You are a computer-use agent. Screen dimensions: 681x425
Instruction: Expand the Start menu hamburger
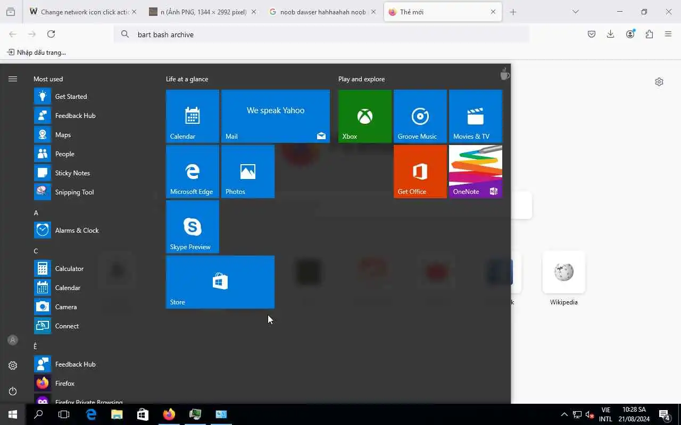(13, 79)
